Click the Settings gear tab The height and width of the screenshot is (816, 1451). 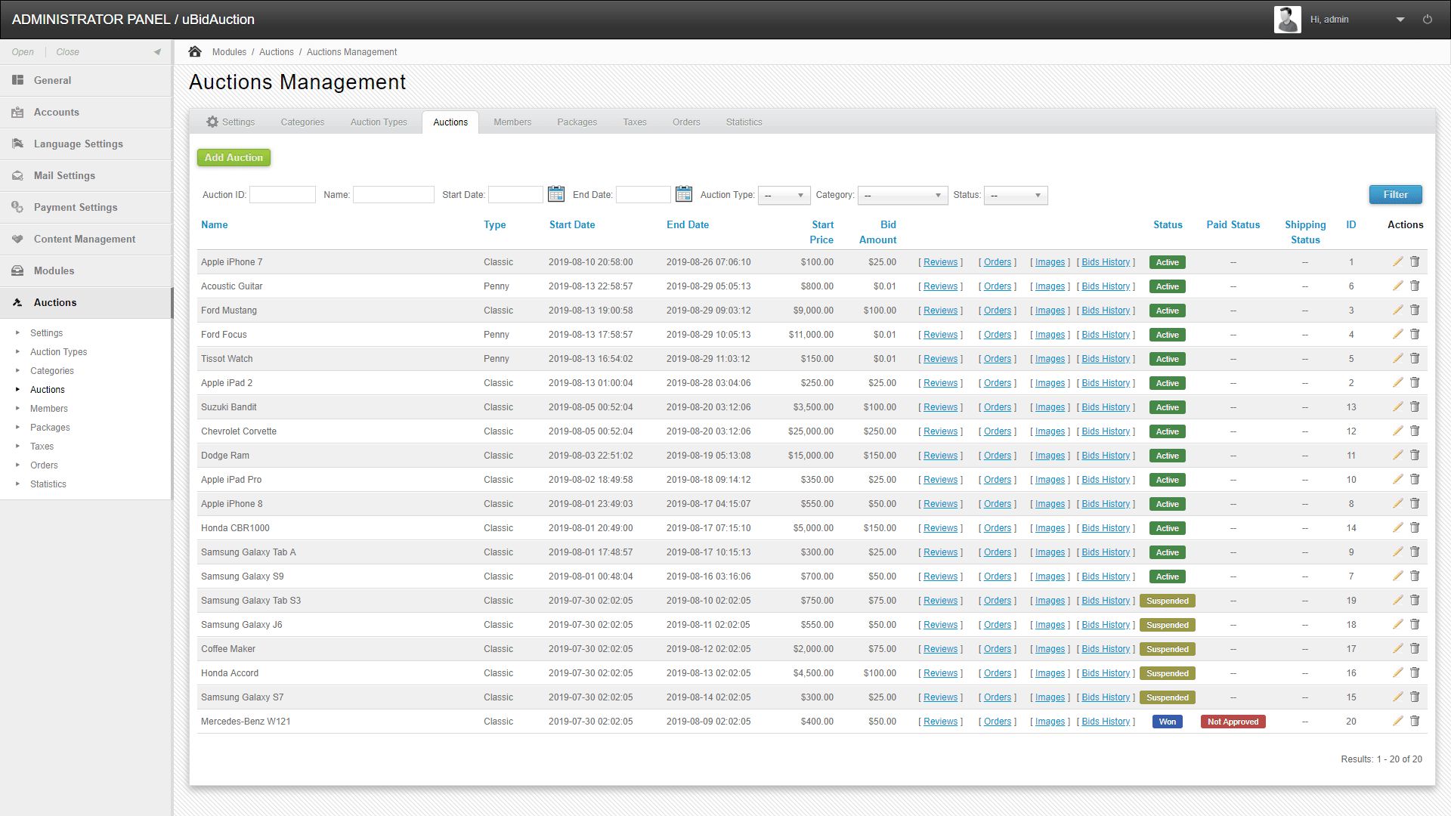[231, 122]
